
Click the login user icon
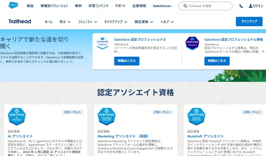click(250, 6)
